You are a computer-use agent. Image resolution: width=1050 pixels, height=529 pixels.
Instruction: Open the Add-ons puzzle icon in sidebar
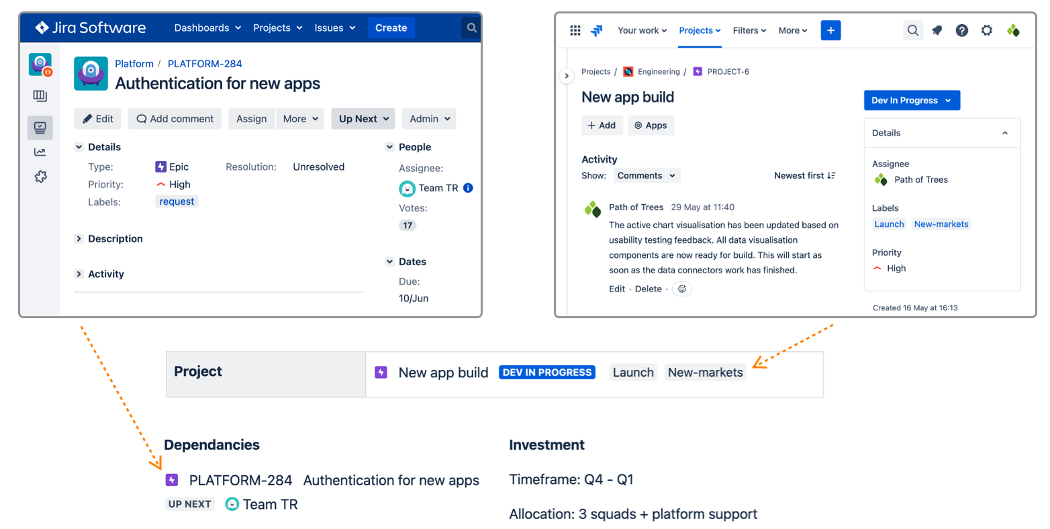[40, 177]
